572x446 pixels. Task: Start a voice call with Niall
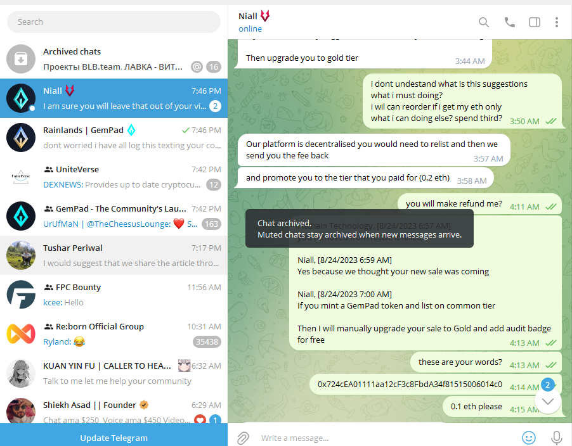click(510, 22)
